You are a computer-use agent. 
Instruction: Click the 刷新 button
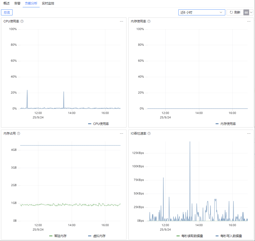click(x=235, y=12)
